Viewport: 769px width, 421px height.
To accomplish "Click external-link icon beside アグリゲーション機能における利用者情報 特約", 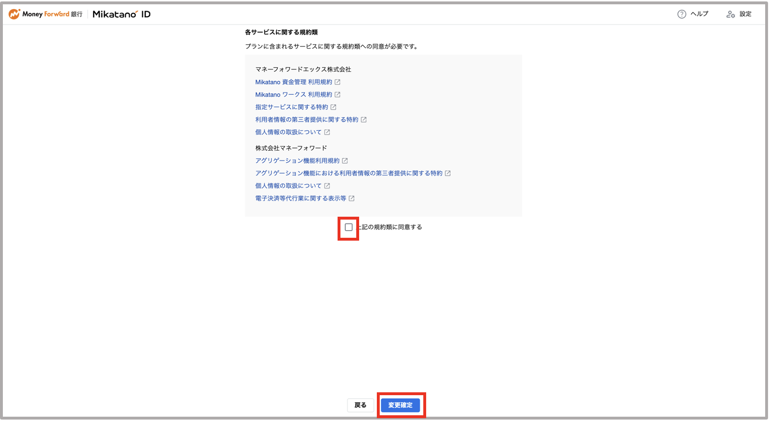I will [x=448, y=173].
